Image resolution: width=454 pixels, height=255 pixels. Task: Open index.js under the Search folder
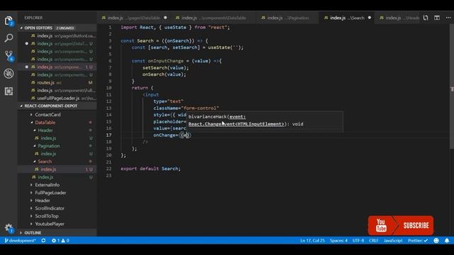[57, 169]
